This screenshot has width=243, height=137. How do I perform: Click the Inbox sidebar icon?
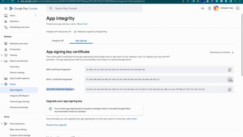coord(6,16)
